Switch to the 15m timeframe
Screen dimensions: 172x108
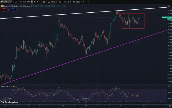click(24, 2)
